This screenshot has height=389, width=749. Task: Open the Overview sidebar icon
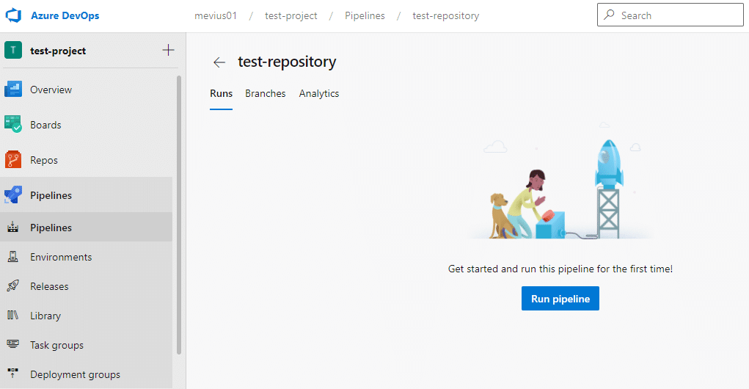click(x=13, y=90)
